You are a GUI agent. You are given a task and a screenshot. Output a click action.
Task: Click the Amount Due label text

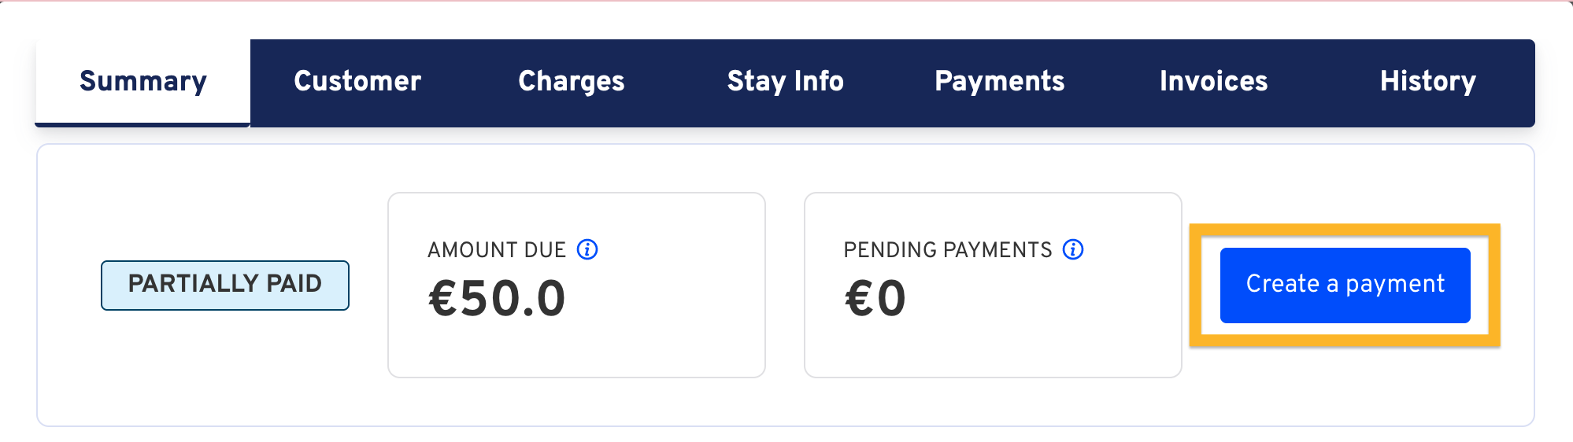point(497,250)
